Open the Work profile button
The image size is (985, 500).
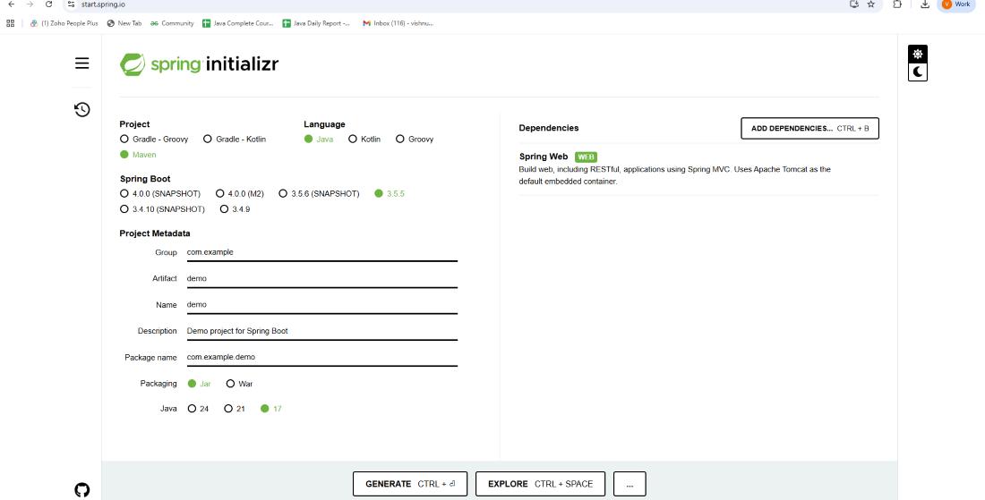[x=956, y=4]
